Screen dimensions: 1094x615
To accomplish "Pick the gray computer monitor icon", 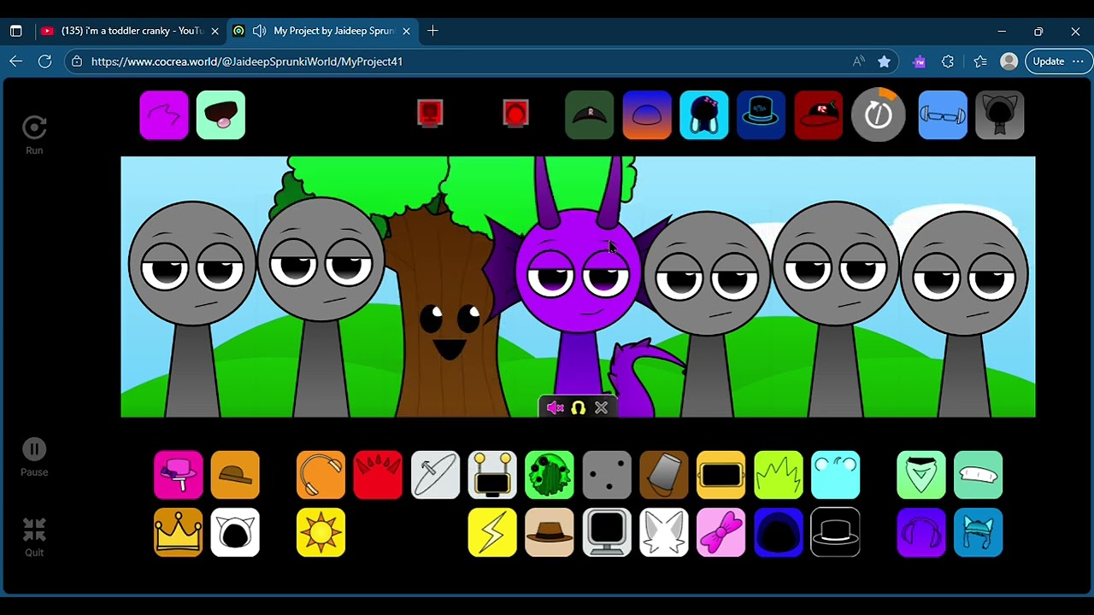I will tap(607, 532).
